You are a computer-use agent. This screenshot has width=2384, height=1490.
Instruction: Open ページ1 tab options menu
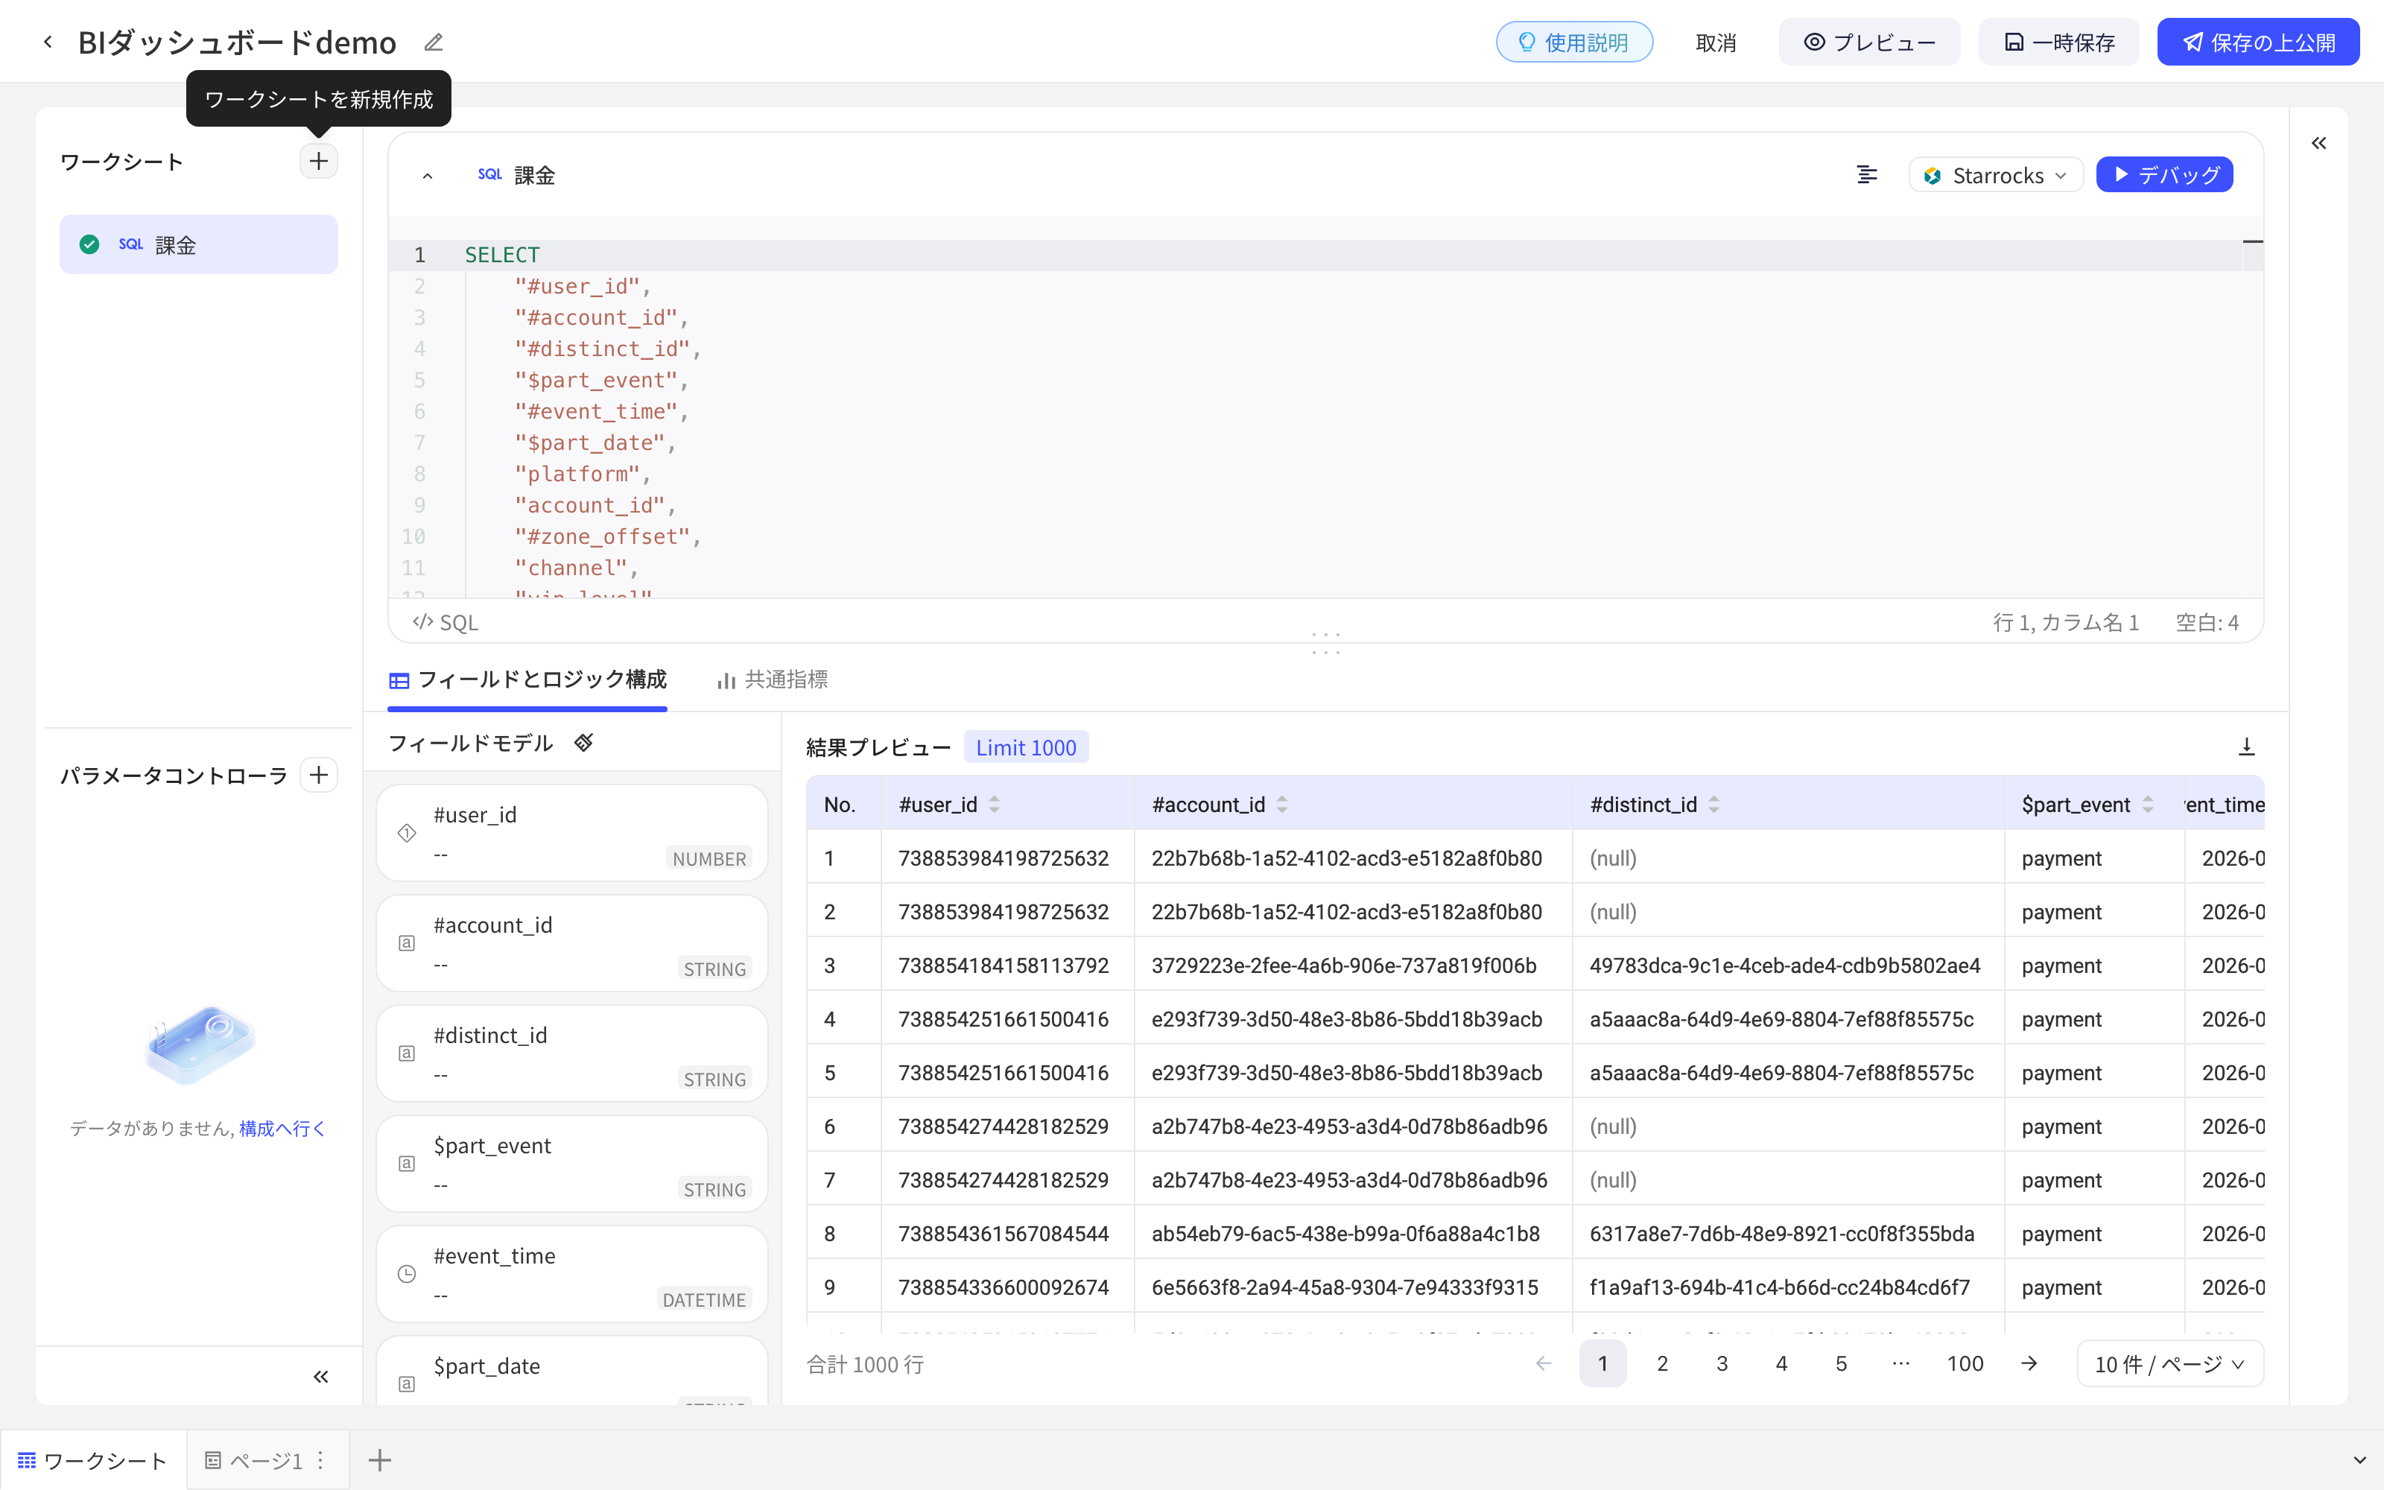[x=320, y=1460]
